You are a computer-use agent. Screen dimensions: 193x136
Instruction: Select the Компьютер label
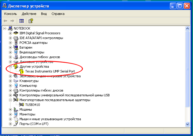[x=28, y=86]
